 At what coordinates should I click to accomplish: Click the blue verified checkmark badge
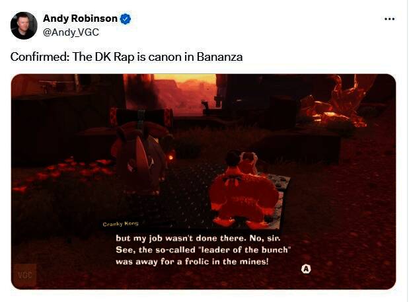(x=126, y=19)
